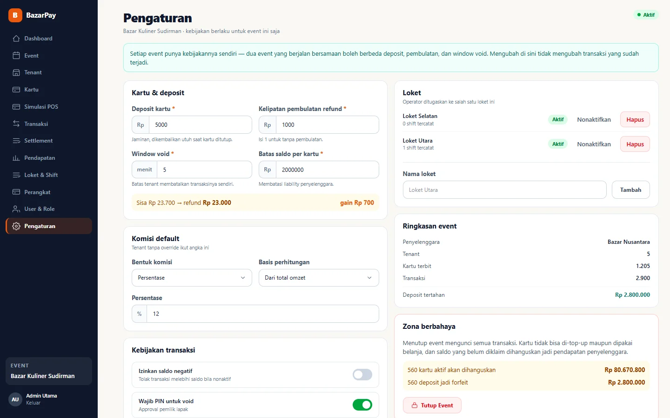The height and width of the screenshot is (418, 670).
Task: Click the Simulasi POS icon
Action: coord(16,107)
